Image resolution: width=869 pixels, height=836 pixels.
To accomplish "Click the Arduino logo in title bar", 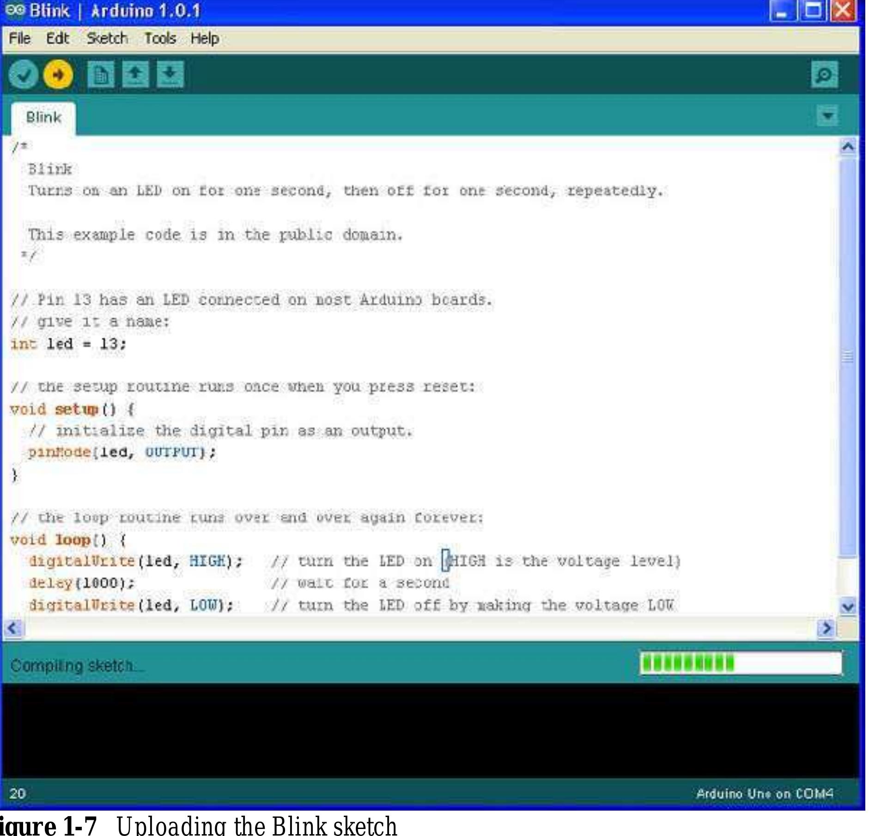I will pos(15,10).
